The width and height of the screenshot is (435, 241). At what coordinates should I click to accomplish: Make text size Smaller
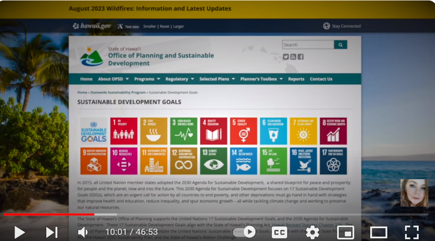tap(150, 26)
